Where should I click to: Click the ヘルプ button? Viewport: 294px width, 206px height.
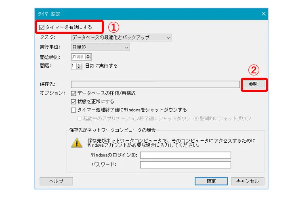tap(56, 181)
